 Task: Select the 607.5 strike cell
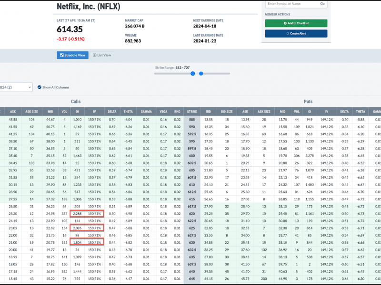click(192, 177)
